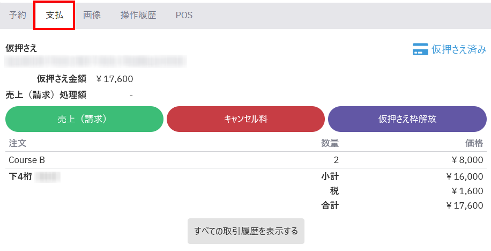The height and width of the screenshot is (251, 491).
Task: Switch to the 画像 tab
Action: click(92, 15)
